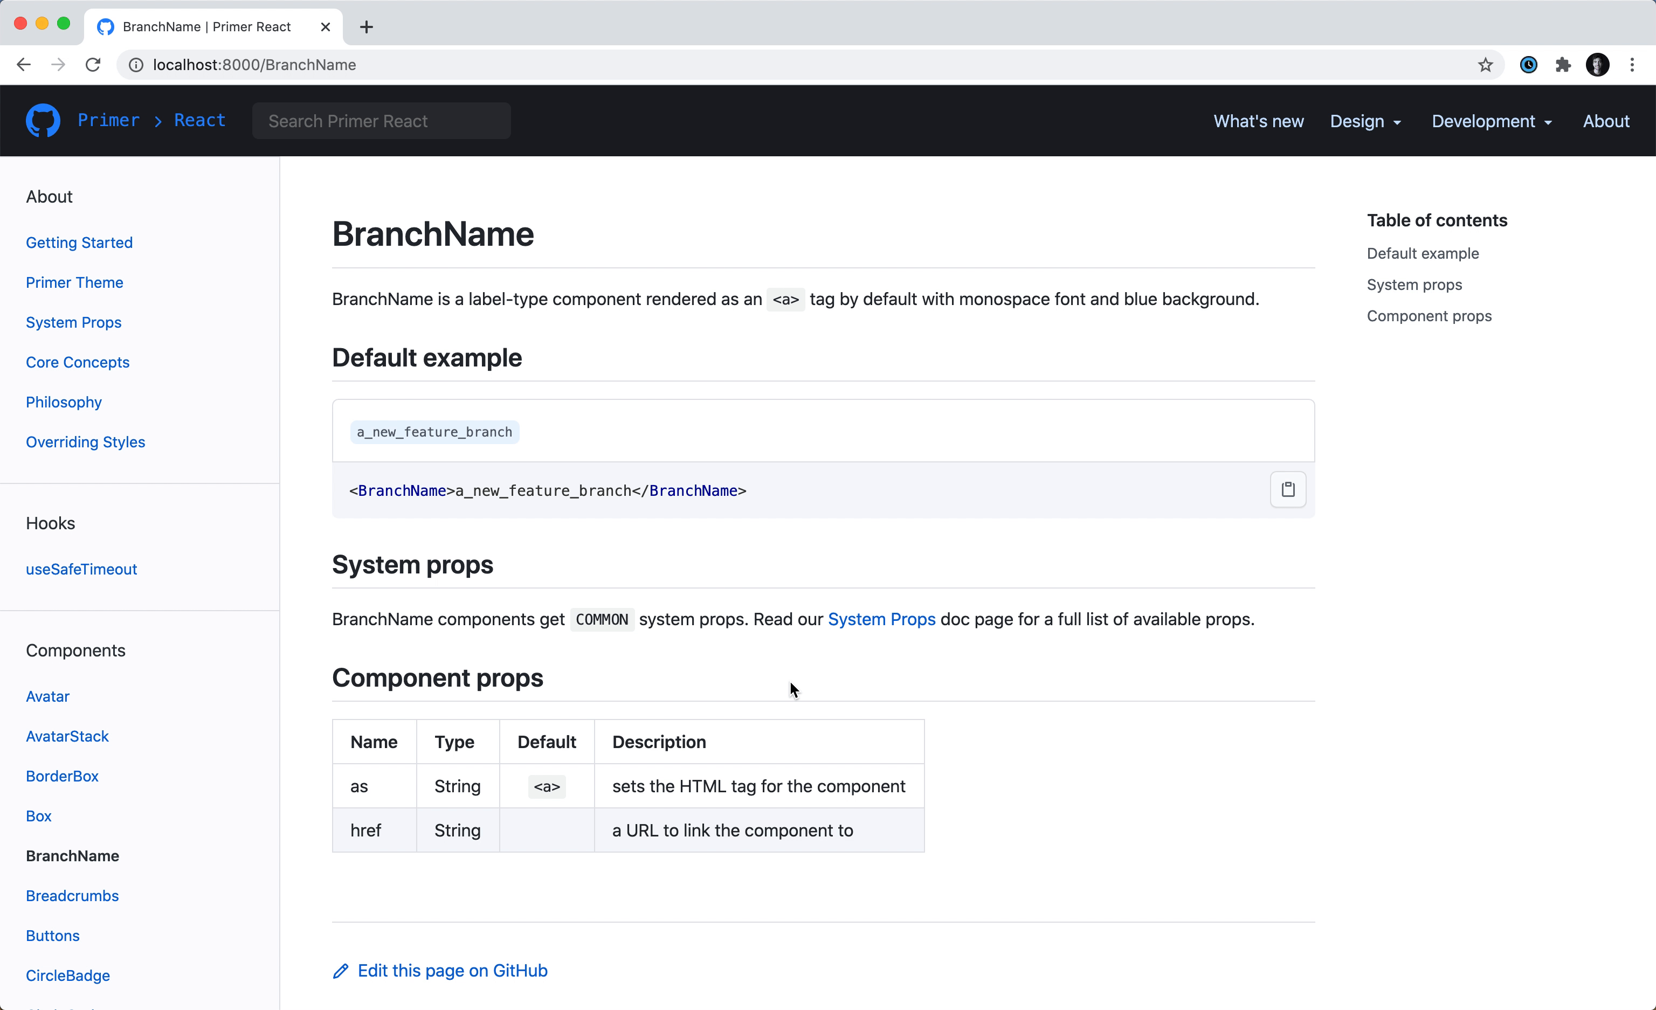The width and height of the screenshot is (1656, 1010).
Task: Open Core Concepts in sidebar
Action: (78, 362)
